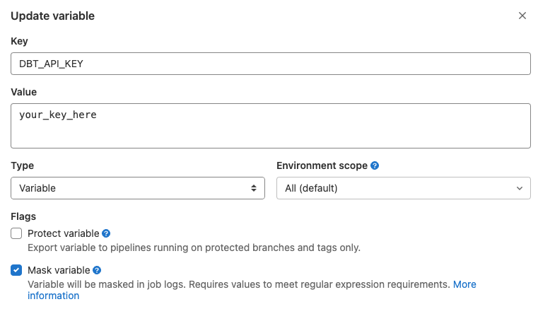Viewport: 538px width, 309px height.
Task: Click the "Type" field label
Action: click(x=22, y=165)
